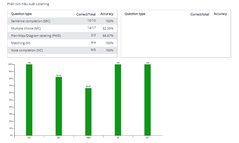This screenshot has width=239, height=143.
Task: Click the green NC bar in chart
Action: pos(148,100)
